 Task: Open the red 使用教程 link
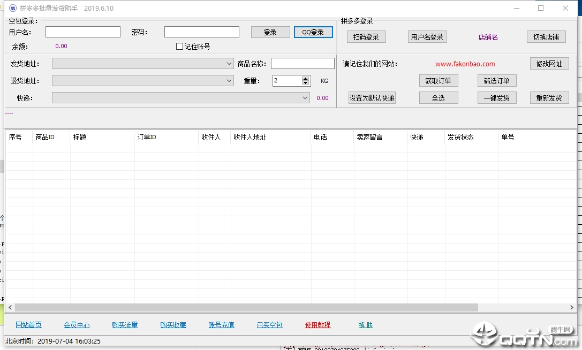318,325
